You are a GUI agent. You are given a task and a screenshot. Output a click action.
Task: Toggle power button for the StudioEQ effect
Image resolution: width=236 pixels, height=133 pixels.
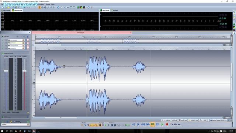click(x=28, y=48)
